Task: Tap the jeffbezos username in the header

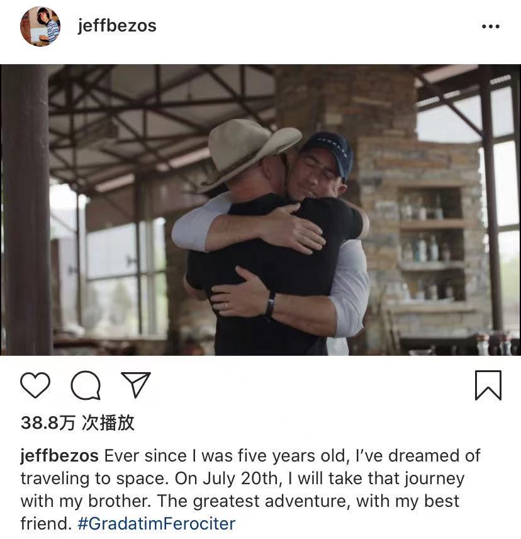Action: pos(117,26)
